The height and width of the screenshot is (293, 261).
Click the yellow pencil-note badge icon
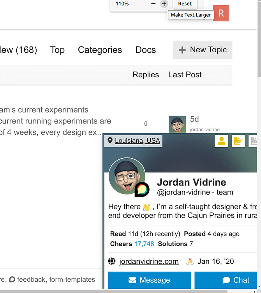point(238,141)
